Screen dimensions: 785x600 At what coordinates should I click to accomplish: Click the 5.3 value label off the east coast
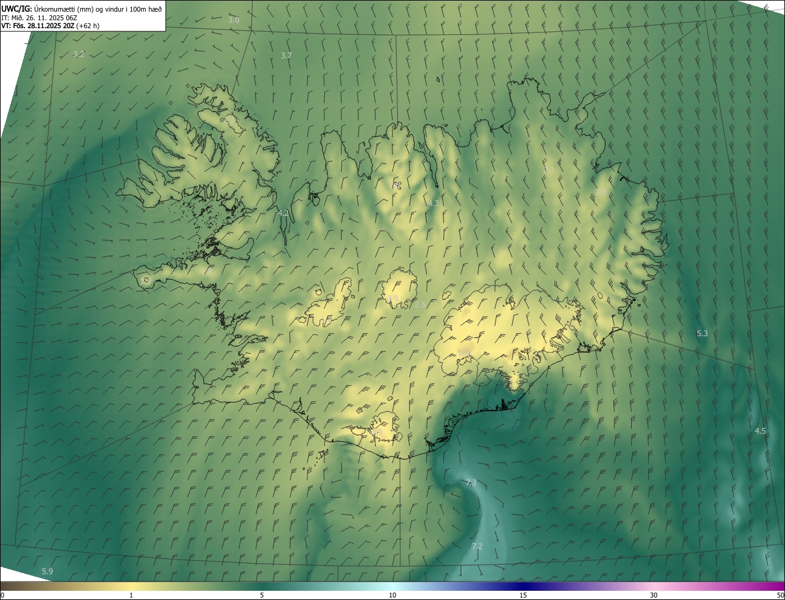702,334
